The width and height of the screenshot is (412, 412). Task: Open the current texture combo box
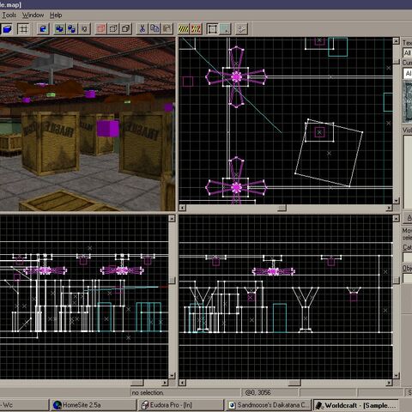pos(407,73)
